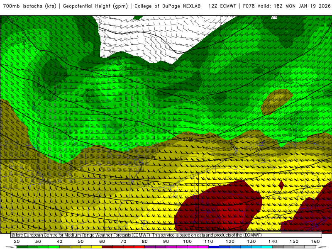Click the '140' label on color scale
Image resolution: width=332 pixels, height=249 pixels.
click(x=273, y=242)
